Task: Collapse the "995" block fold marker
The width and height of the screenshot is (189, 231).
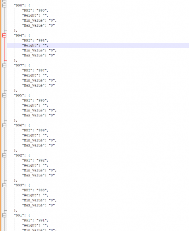Action: pyautogui.click(x=5, y=95)
